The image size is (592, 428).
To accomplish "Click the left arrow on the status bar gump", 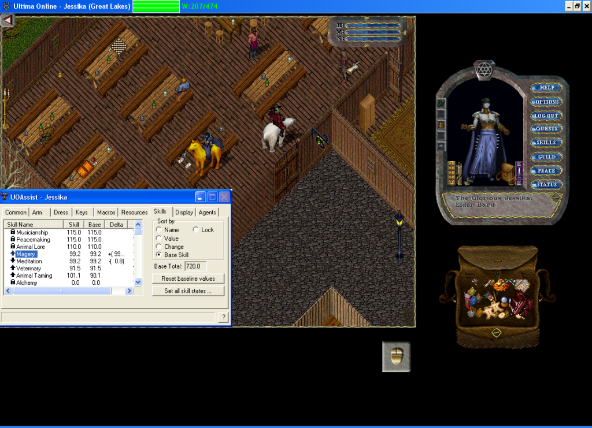I will [x=330, y=32].
